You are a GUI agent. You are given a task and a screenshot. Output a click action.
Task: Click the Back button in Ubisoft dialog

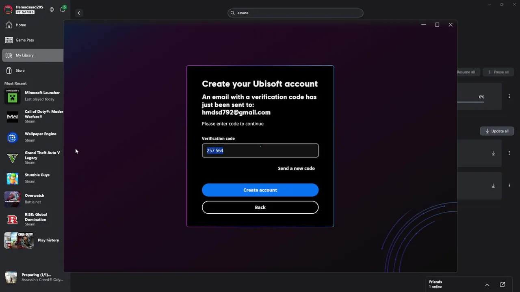[260, 207]
